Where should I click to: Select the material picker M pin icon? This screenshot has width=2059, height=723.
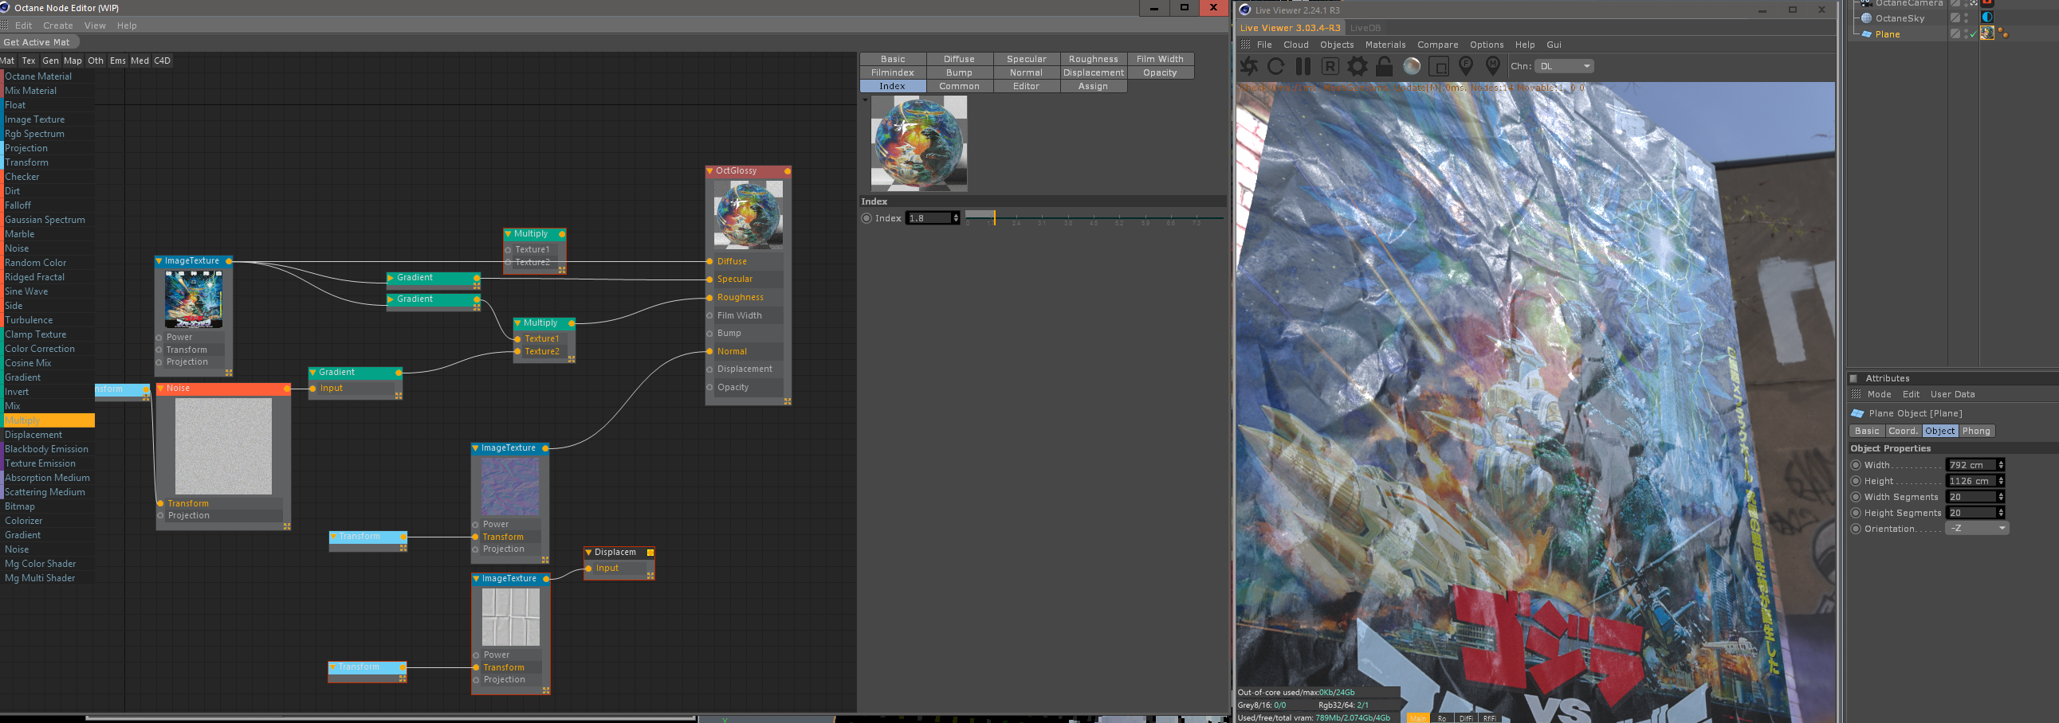[x=1492, y=66]
